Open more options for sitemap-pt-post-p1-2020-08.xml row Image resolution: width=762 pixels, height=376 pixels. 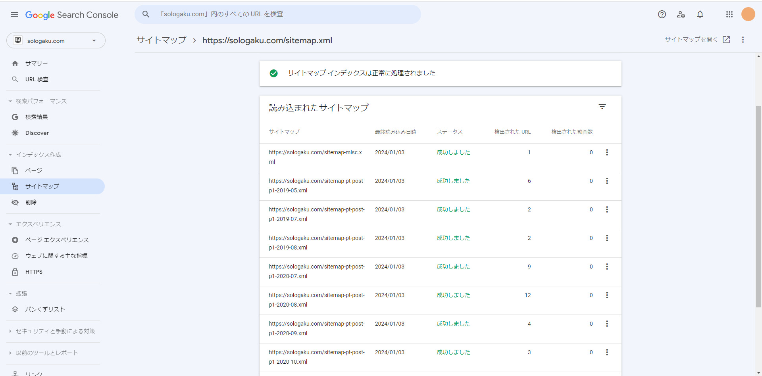coord(607,295)
